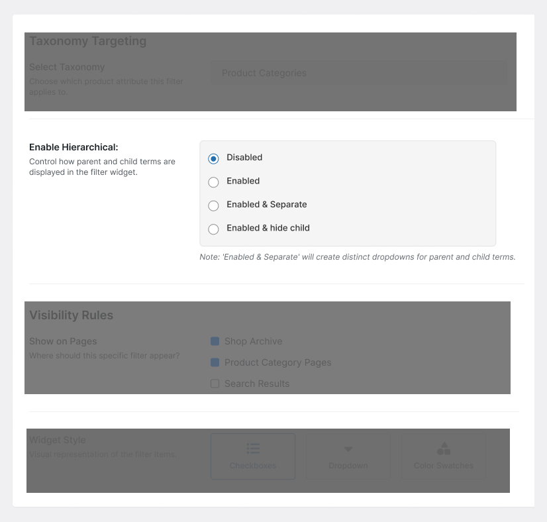547x522 pixels.
Task: Select the Enabled radio option
Action: tap(213, 182)
